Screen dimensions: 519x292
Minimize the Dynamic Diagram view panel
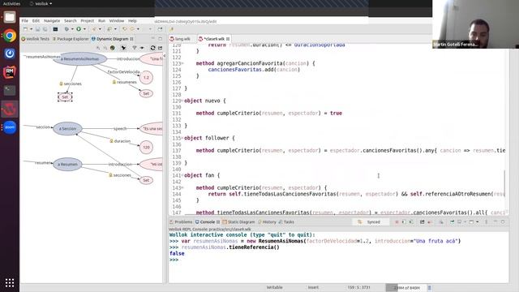point(153,39)
